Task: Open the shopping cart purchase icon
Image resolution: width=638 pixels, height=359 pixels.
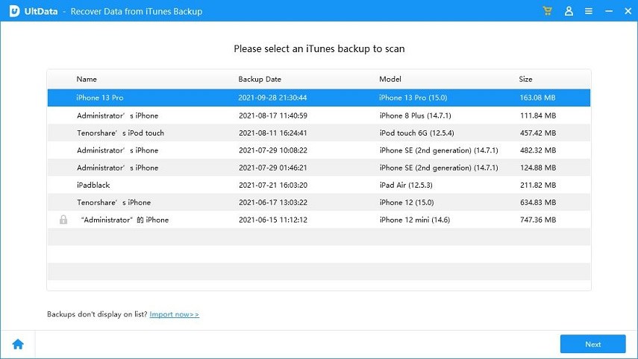Action: (x=548, y=11)
